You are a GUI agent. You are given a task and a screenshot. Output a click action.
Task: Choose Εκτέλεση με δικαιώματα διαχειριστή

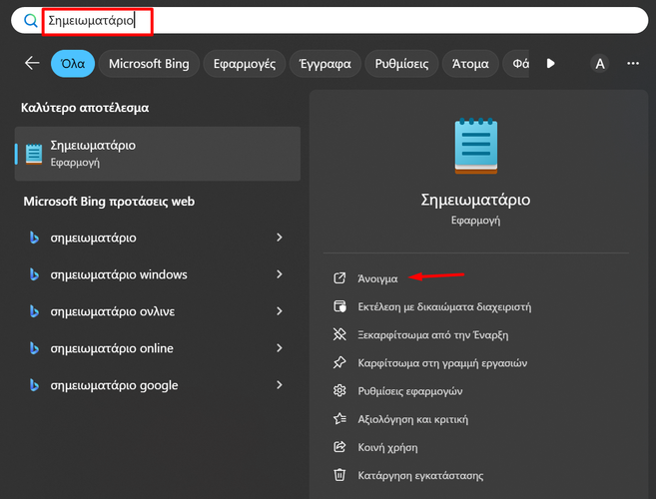click(x=444, y=306)
